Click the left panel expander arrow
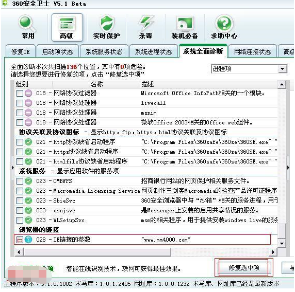295x292 pixels. [12, 168]
